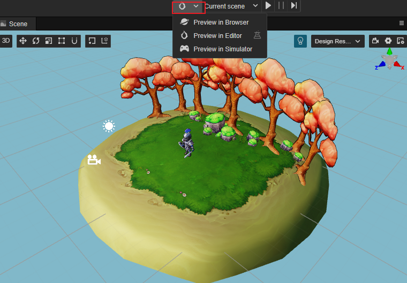Image resolution: width=407 pixels, height=283 pixels.
Task: Toggle scene lighting lightbulb button
Action: 300,41
